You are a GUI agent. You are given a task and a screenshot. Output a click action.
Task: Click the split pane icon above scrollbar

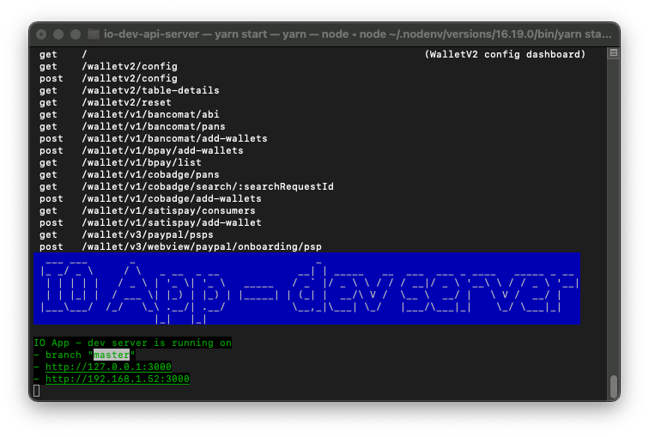tap(614, 53)
